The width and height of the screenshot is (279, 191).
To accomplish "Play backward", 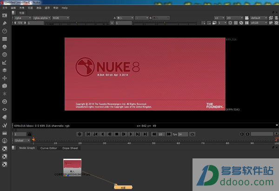I will 102,134.
